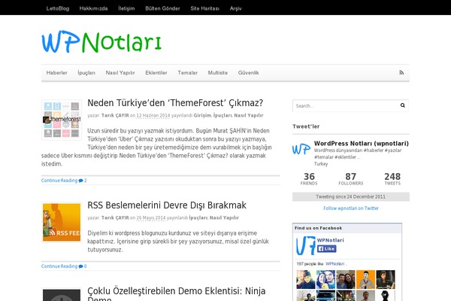Click the Facebook Like button
This screenshot has height=301, width=451.
tap(327, 248)
